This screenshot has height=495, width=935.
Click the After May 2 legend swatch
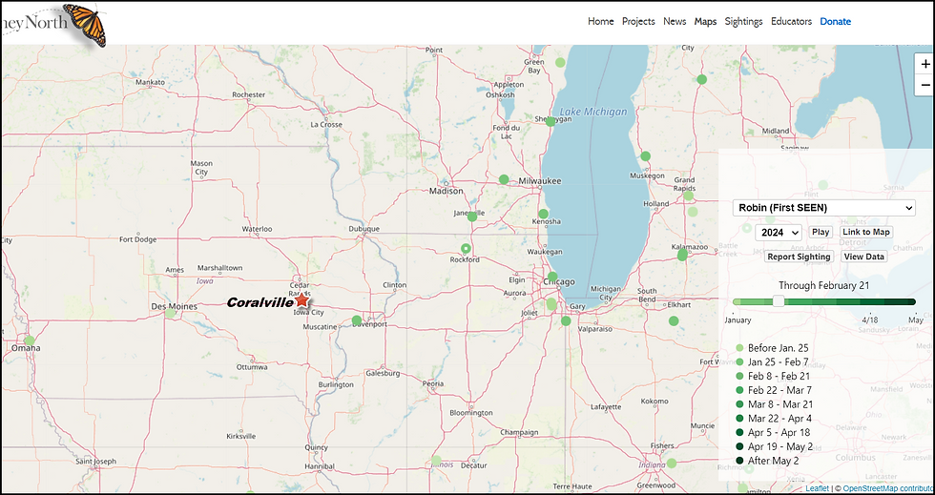739,461
